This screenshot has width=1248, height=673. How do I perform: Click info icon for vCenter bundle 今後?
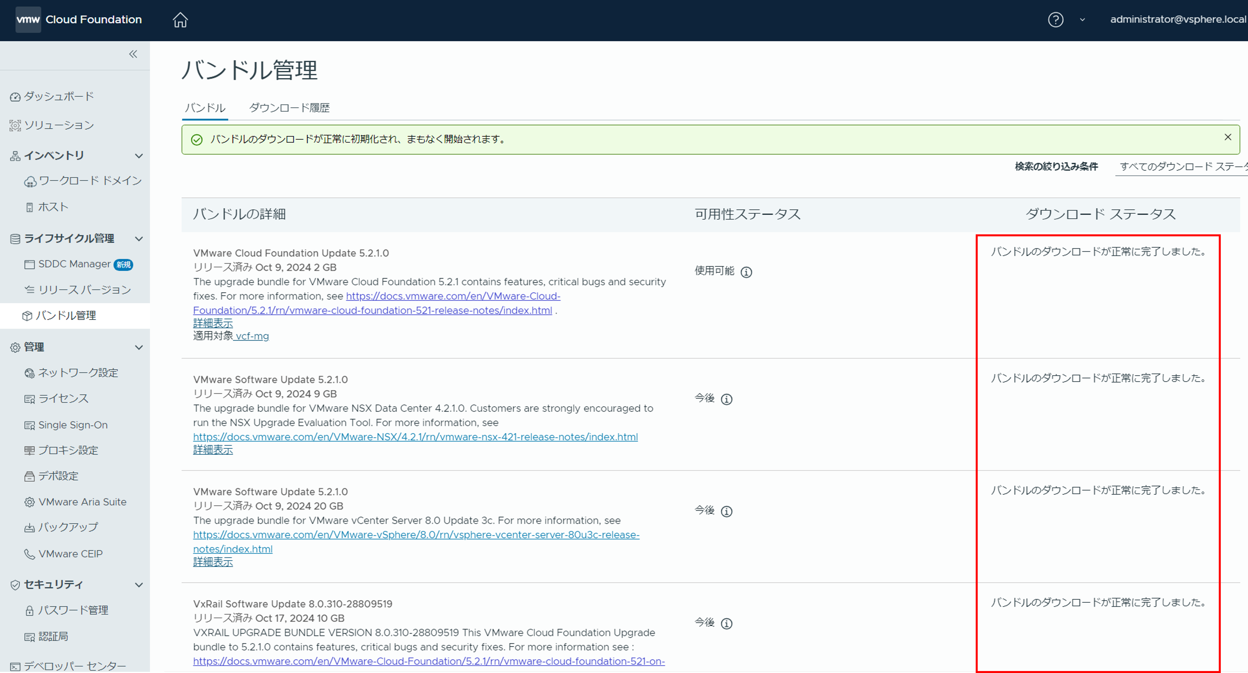click(726, 512)
